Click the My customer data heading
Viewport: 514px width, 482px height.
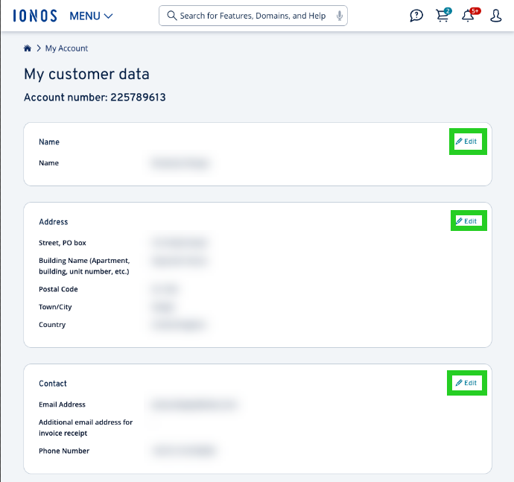click(86, 74)
